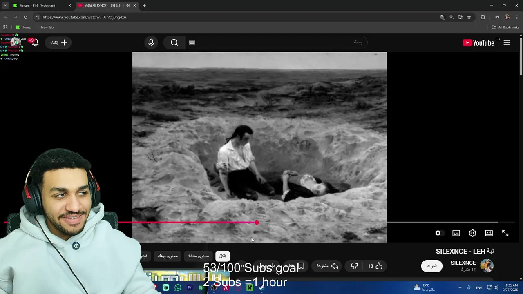
Task: Open the Home bookmark for Kick
Action: coord(23,27)
